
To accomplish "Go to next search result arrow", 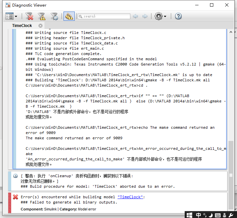I will tap(145, 16).
